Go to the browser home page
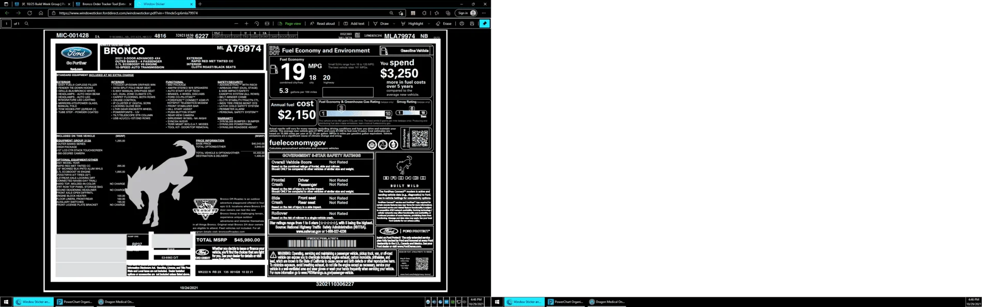Viewport: 982px width, 307px height. point(41,13)
